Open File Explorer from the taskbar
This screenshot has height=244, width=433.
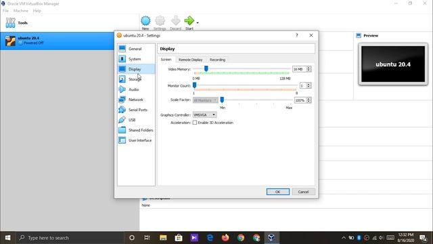(x=163, y=238)
